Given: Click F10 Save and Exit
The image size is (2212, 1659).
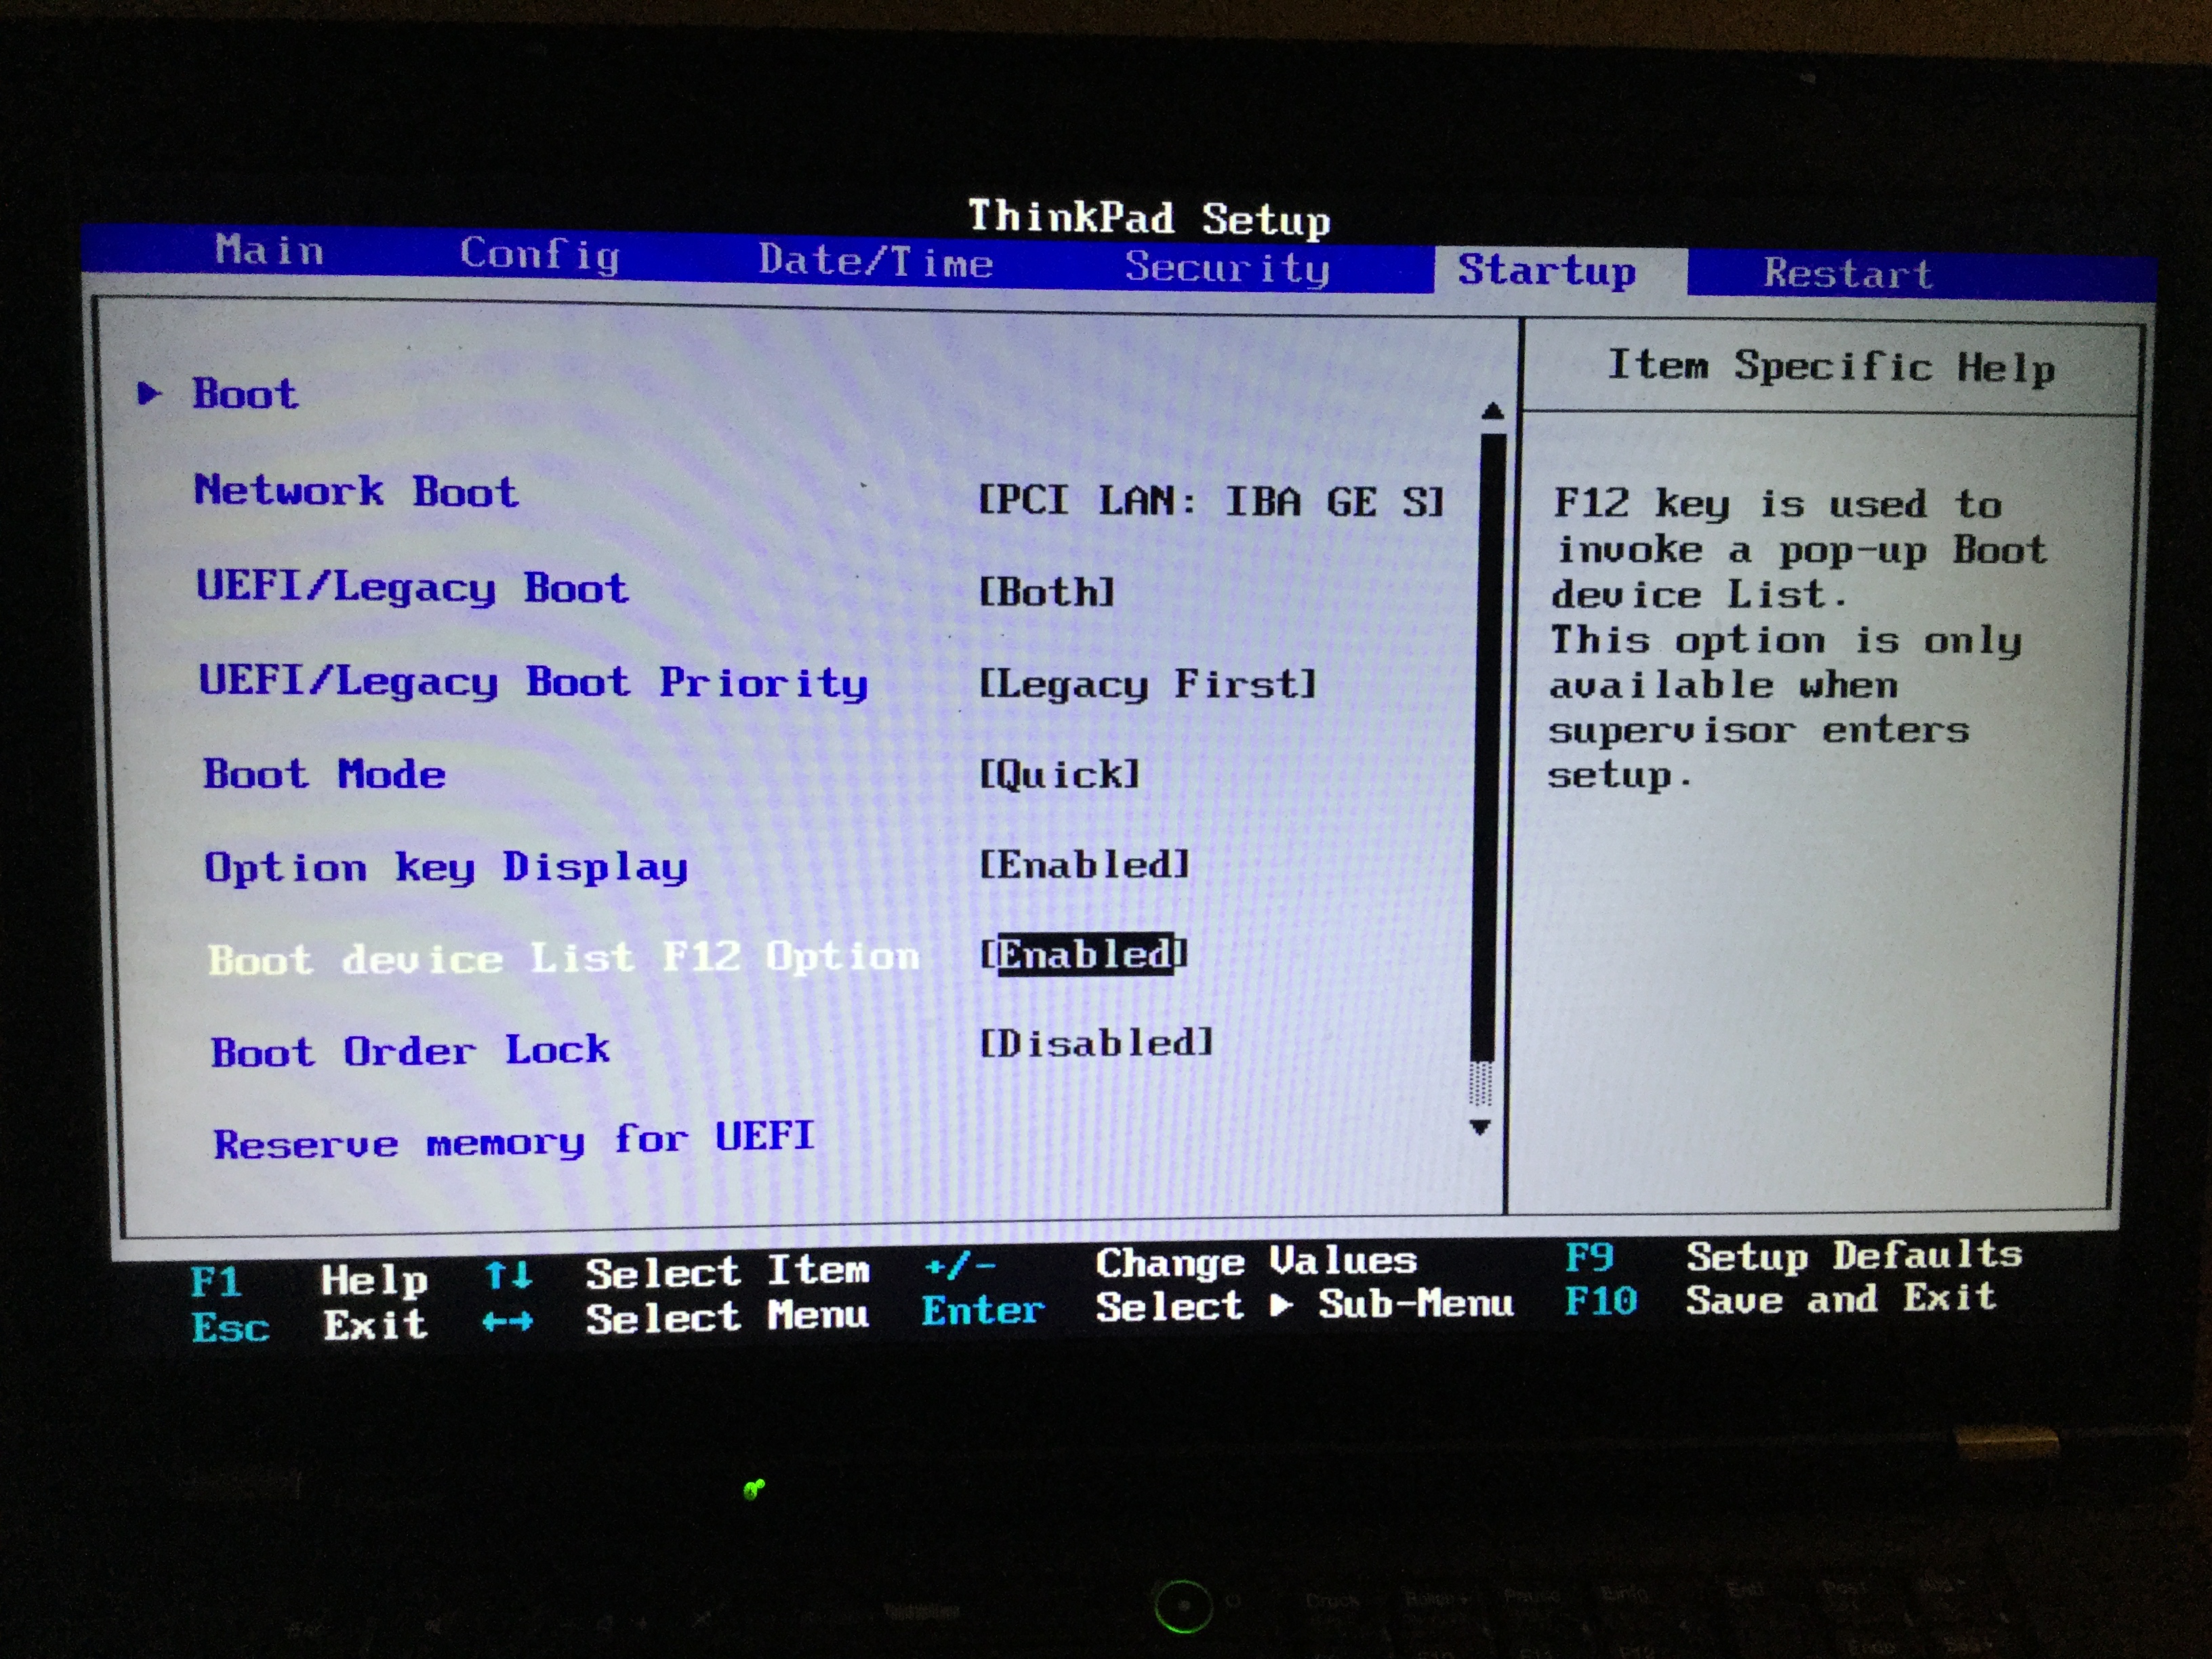Looking at the screenshot, I should tap(1600, 1300).
